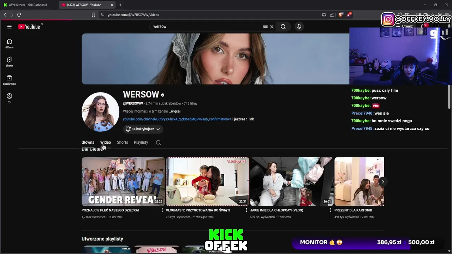Open options for VLOGMAS 5 video
The height and width of the screenshot is (254, 452).
(x=246, y=210)
